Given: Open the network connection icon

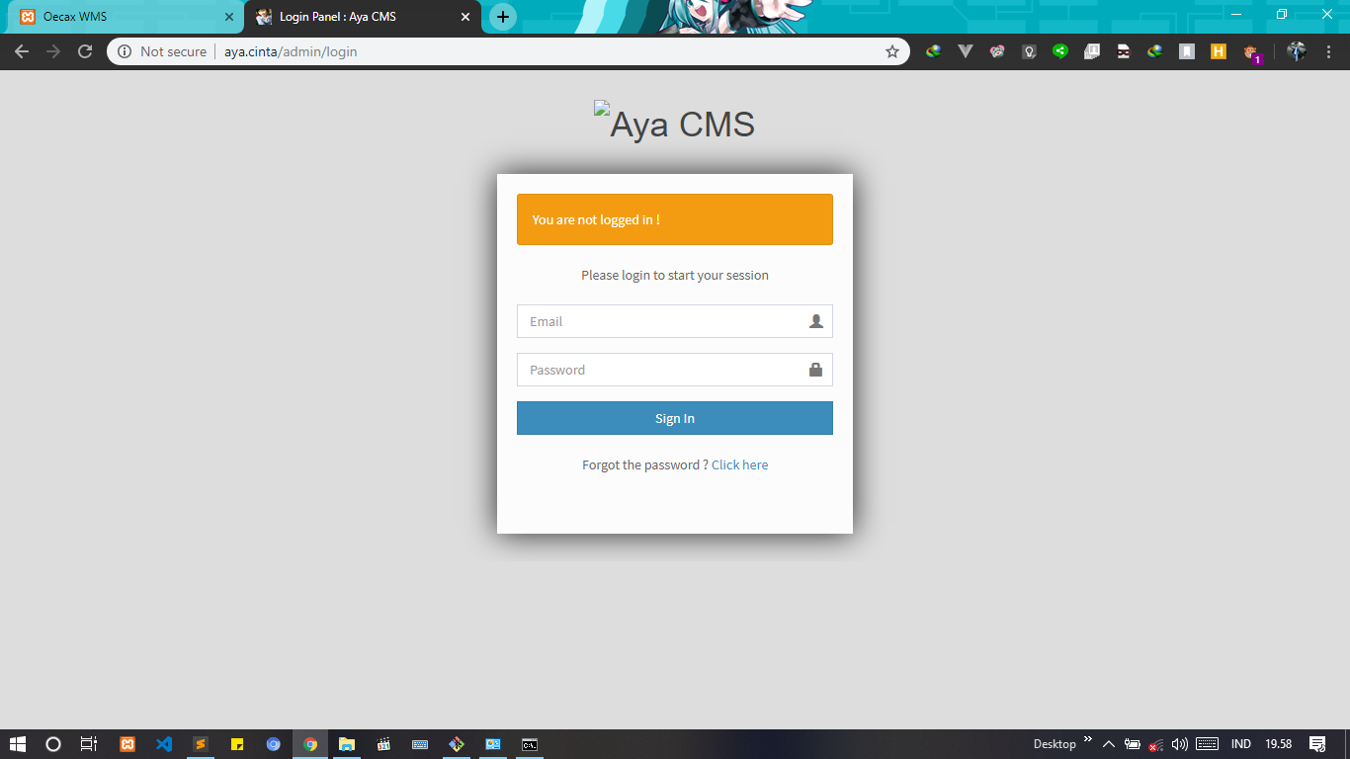Looking at the screenshot, I should point(1155,744).
